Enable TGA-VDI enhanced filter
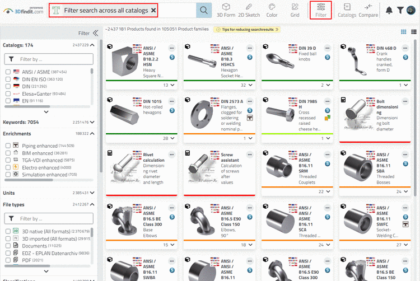The image size is (420, 281). [8, 160]
